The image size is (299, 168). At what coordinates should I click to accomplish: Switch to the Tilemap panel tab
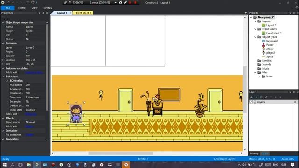254,154
